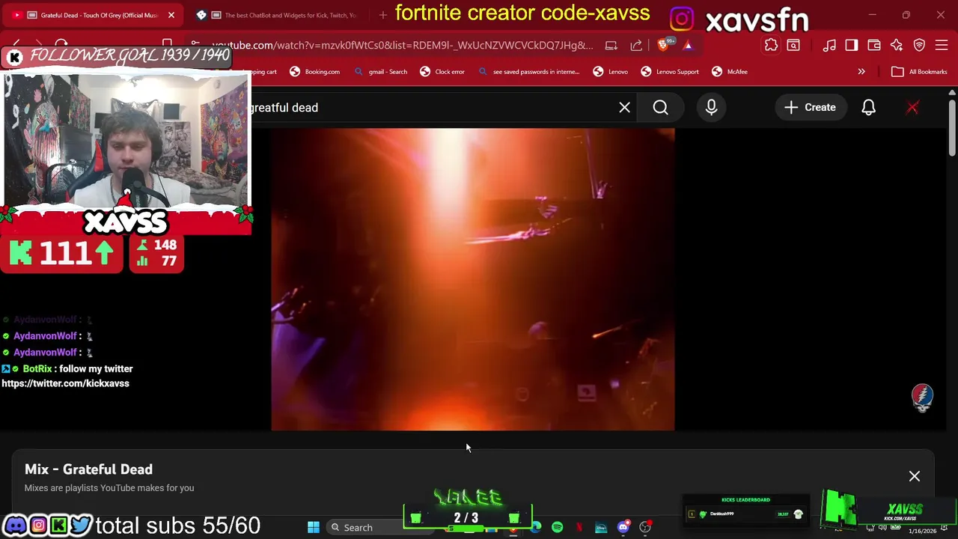Open the see saved passwords bookmark

pos(528,72)
